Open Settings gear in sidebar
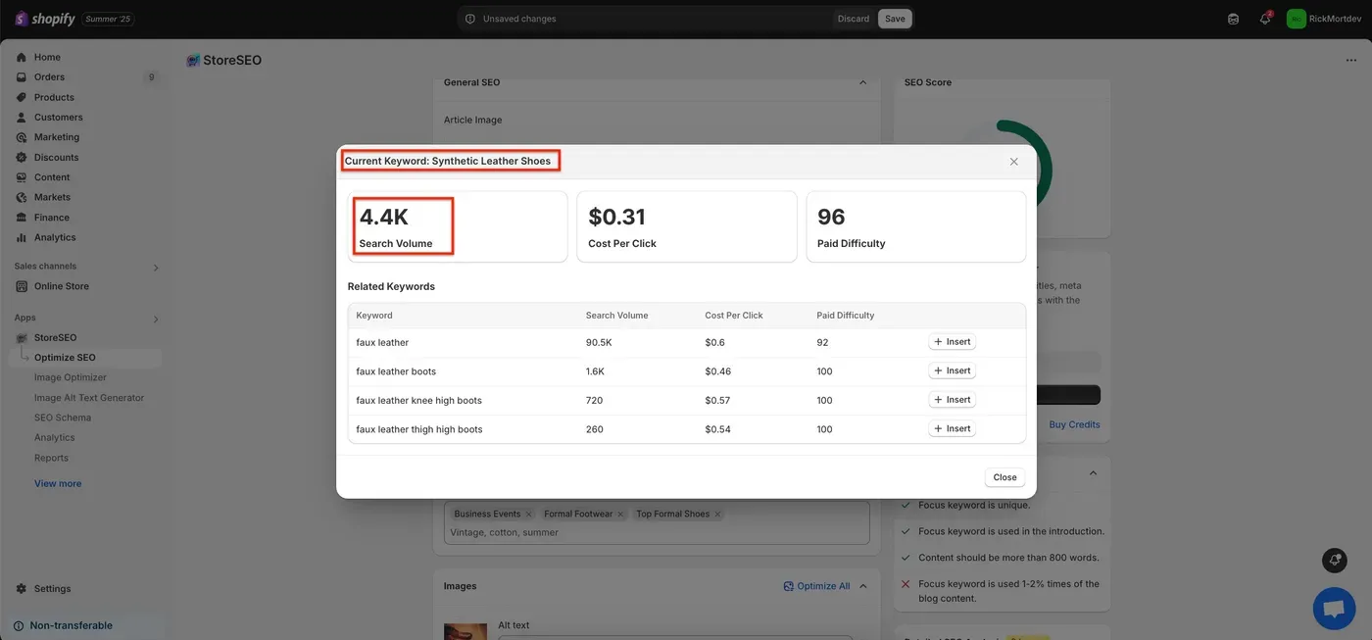Viewport: 1372px width, 640px height. (22, 589)
